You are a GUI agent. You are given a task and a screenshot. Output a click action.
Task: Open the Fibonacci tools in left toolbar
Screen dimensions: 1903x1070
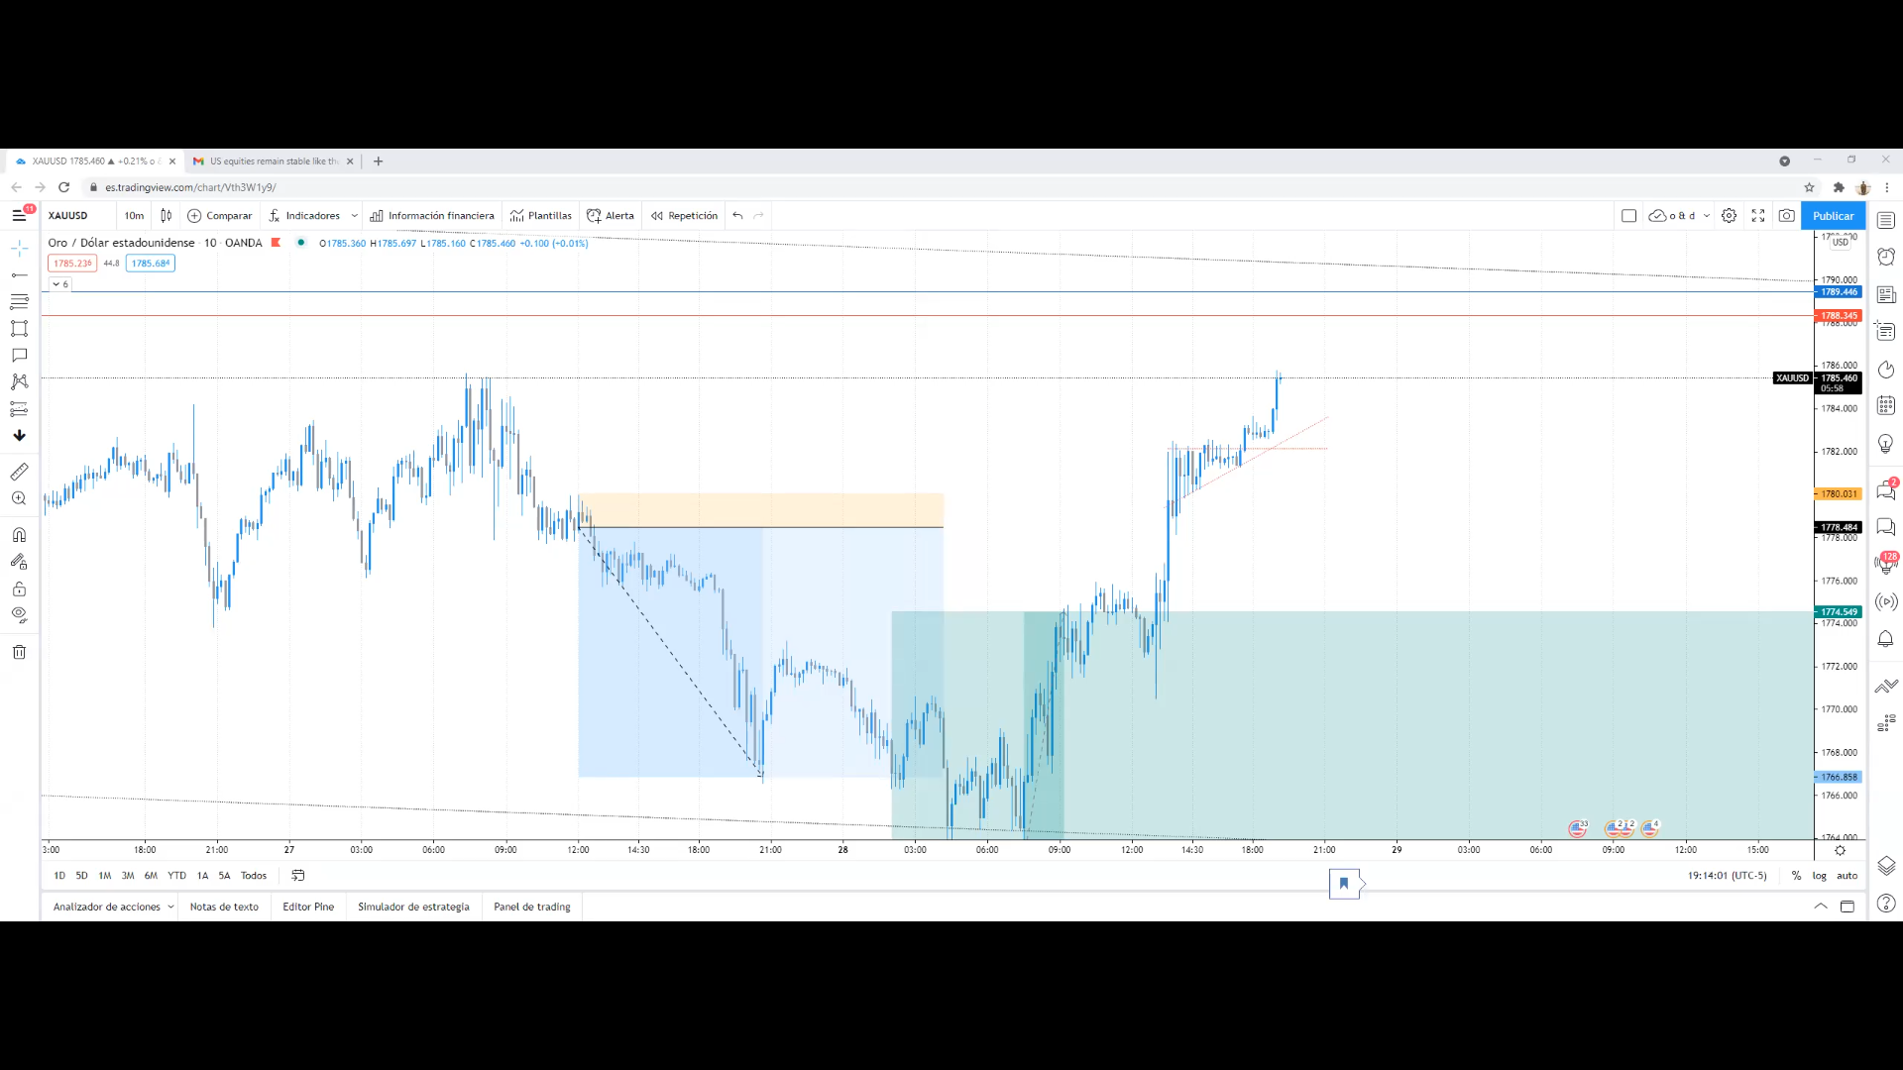click(x=19, y=301)
